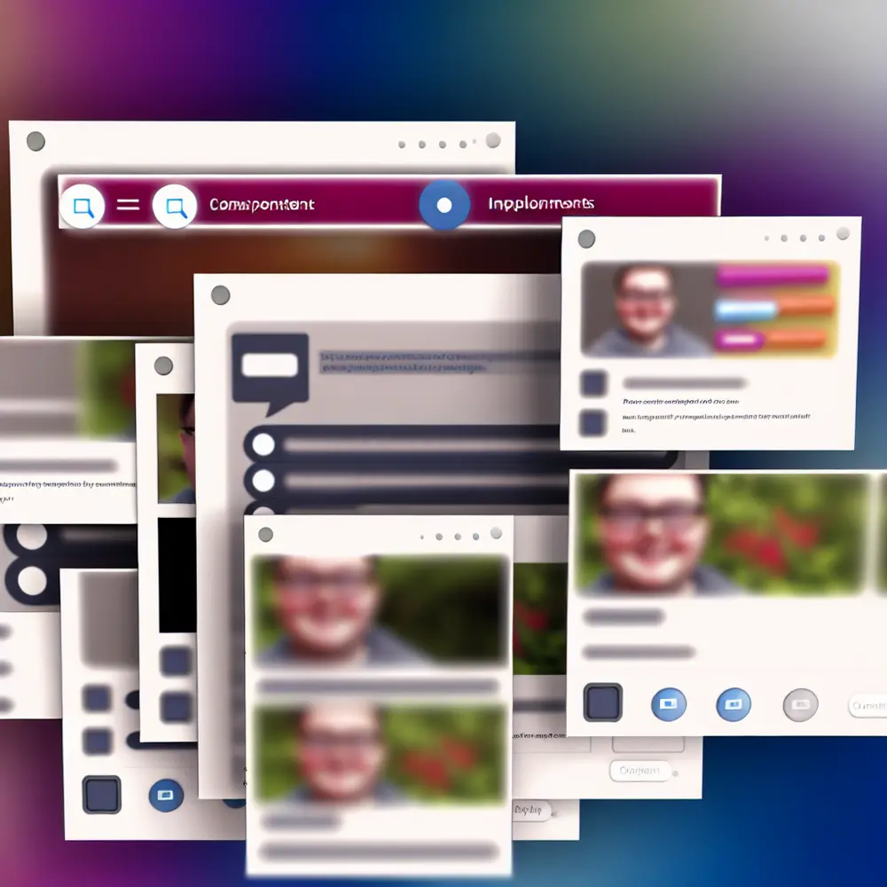Screen dimensions: 887x887
Task: Click the second blue circular media icon
Action: (x=734, y=703)
